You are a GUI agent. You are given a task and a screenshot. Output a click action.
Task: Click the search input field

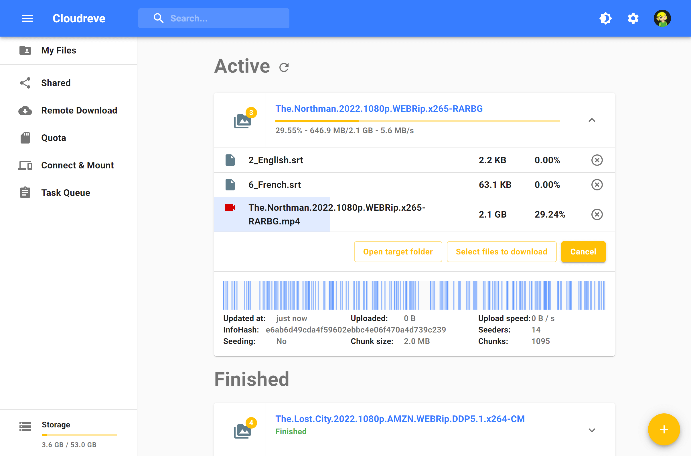coord(228,18)
